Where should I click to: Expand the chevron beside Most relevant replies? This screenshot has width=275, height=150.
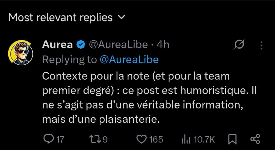point(122,18)
